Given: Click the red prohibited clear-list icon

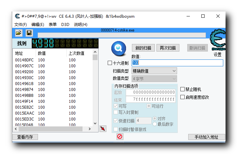Looking at the screenshot, I should [120, 136].
